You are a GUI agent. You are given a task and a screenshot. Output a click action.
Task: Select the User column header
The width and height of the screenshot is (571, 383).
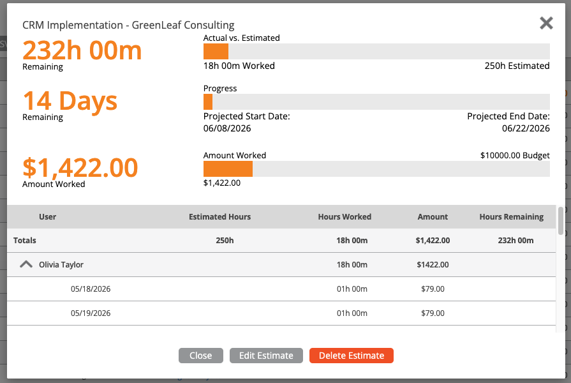[x=47, y=217]
